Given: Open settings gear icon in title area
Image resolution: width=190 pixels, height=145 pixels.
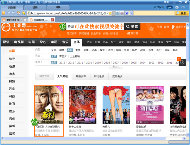Looking at the screenshot, I should pos(177,8).
